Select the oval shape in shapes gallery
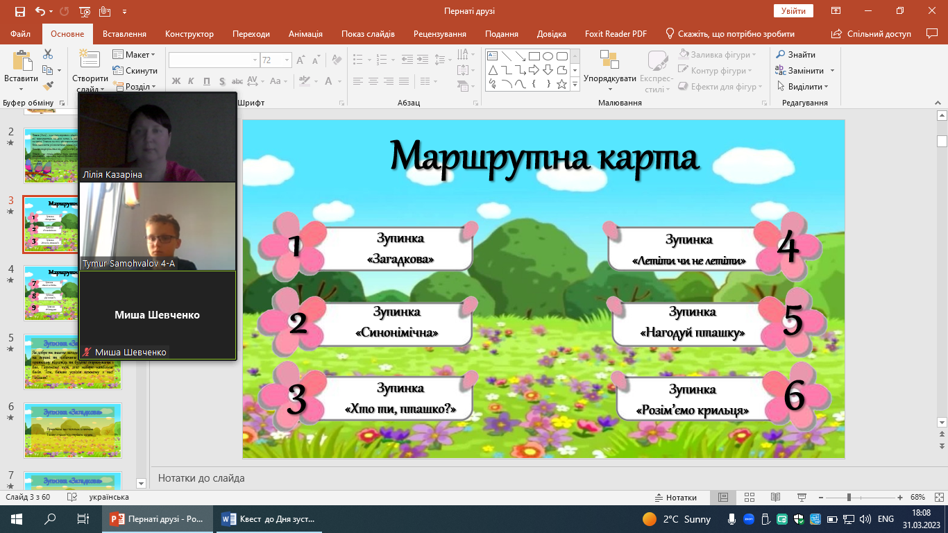Screen dimensions: 948x533 [x=548, y=56]
